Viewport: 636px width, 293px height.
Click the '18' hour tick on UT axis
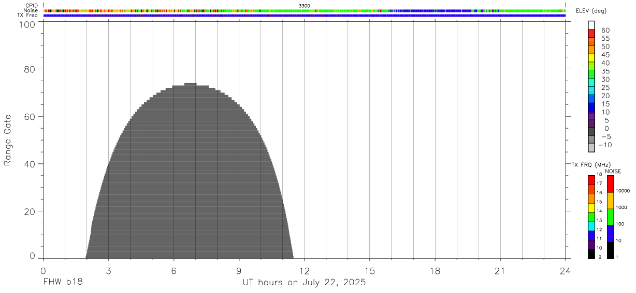[435, 271]
